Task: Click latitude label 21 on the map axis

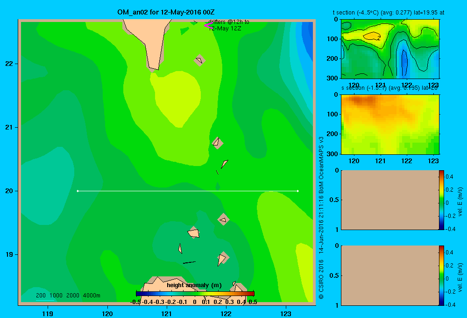Action: point(9,127)
